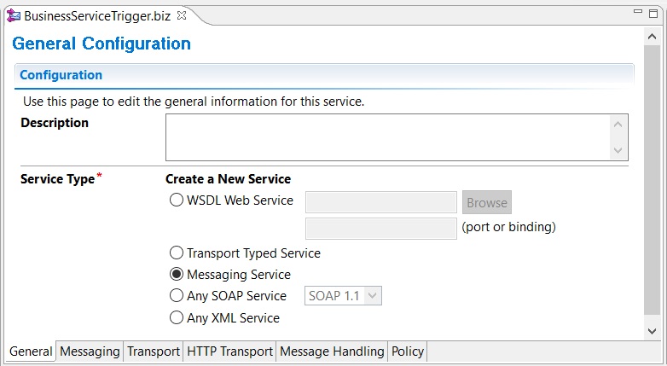Go to the Message Handling tab
667x366 pixels.
[332, 351]
